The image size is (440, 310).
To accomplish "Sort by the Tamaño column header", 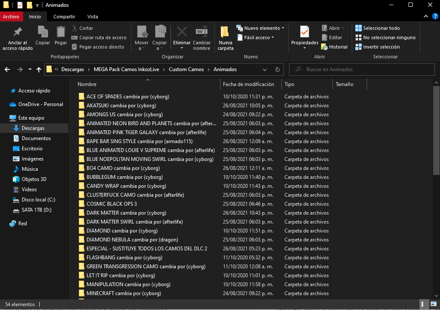I will pyautogui.click(x=344, y=84).
